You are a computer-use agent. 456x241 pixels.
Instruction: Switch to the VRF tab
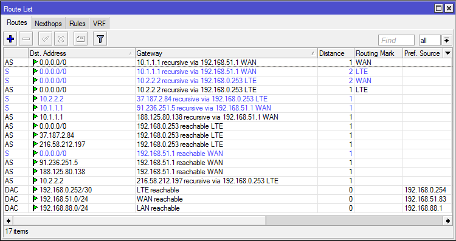pyautogui.click(x=99, y=24)
